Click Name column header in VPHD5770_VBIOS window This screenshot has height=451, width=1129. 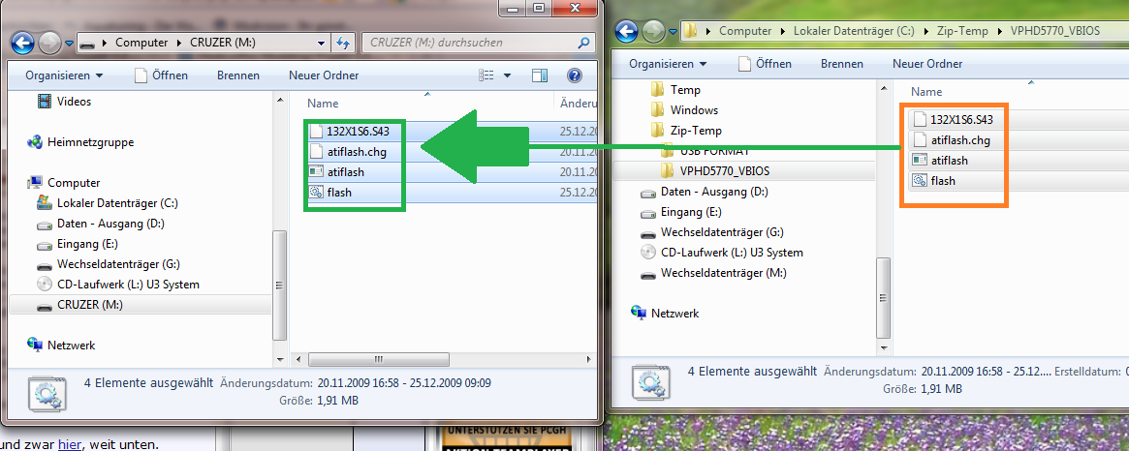click(x=925, y=91)
